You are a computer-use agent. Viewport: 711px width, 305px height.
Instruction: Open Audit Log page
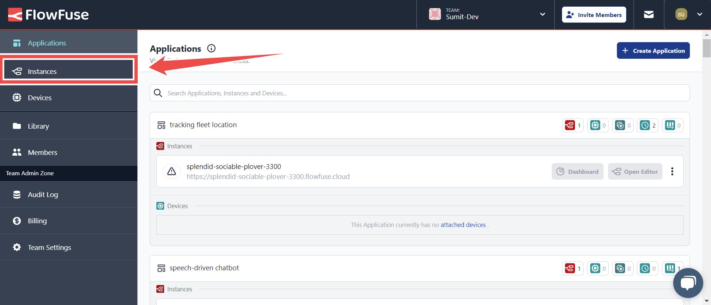69,194
